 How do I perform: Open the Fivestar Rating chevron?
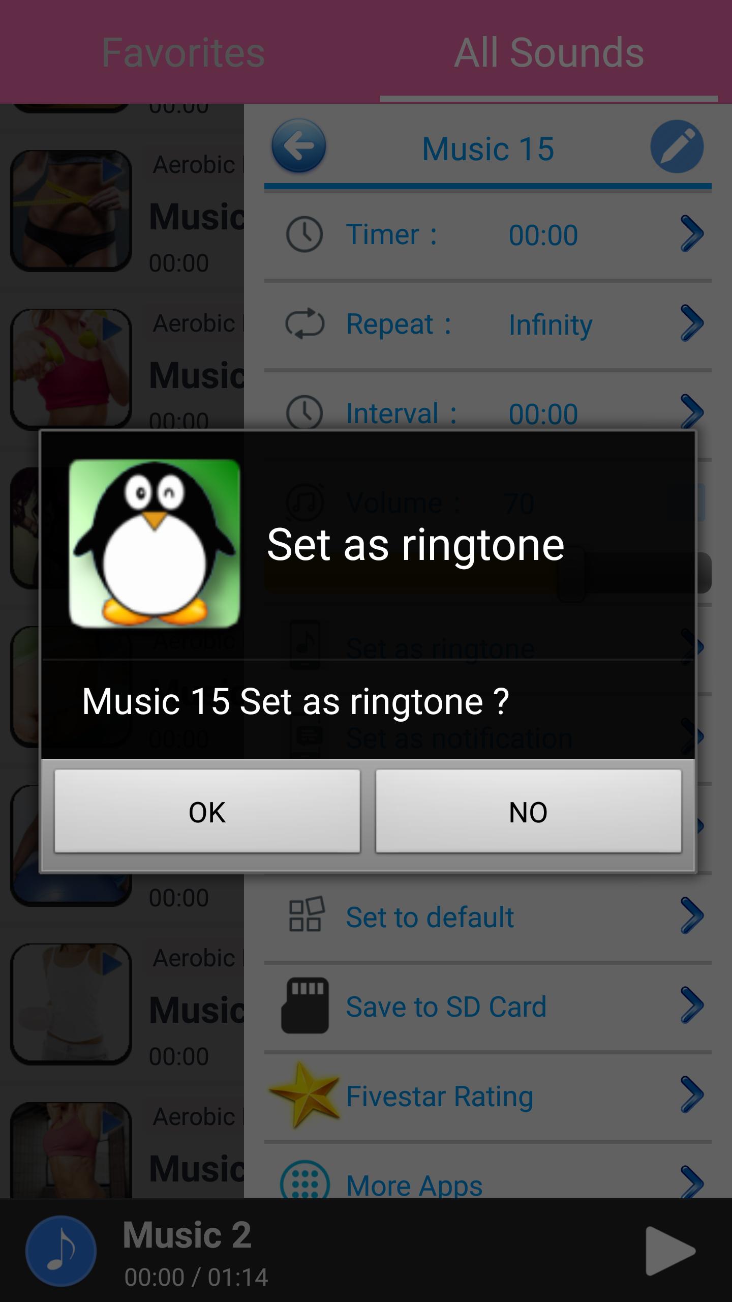(692, 1094)
